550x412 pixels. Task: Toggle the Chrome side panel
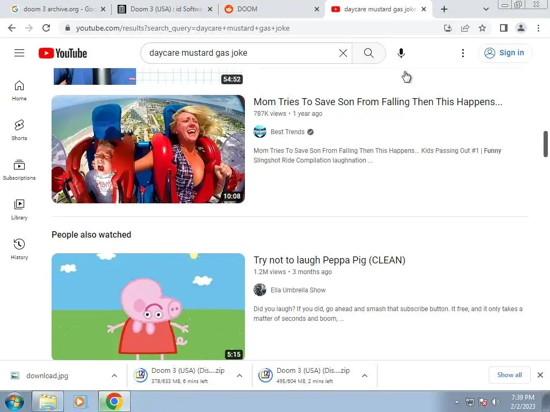pos(504,28)
